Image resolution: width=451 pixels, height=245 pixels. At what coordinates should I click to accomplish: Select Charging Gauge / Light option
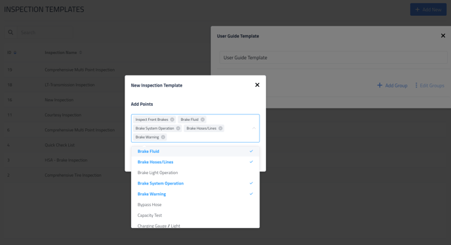(195, 225)
